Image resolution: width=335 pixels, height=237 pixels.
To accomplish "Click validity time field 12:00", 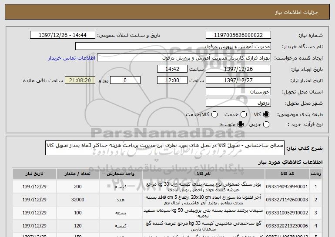I will click(x=172, y=80).
